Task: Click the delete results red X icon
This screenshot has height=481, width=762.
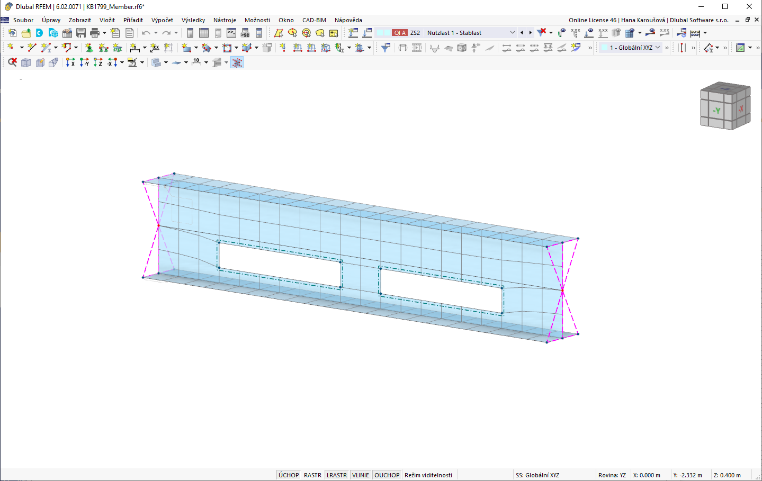Action: tap(541, 33)
